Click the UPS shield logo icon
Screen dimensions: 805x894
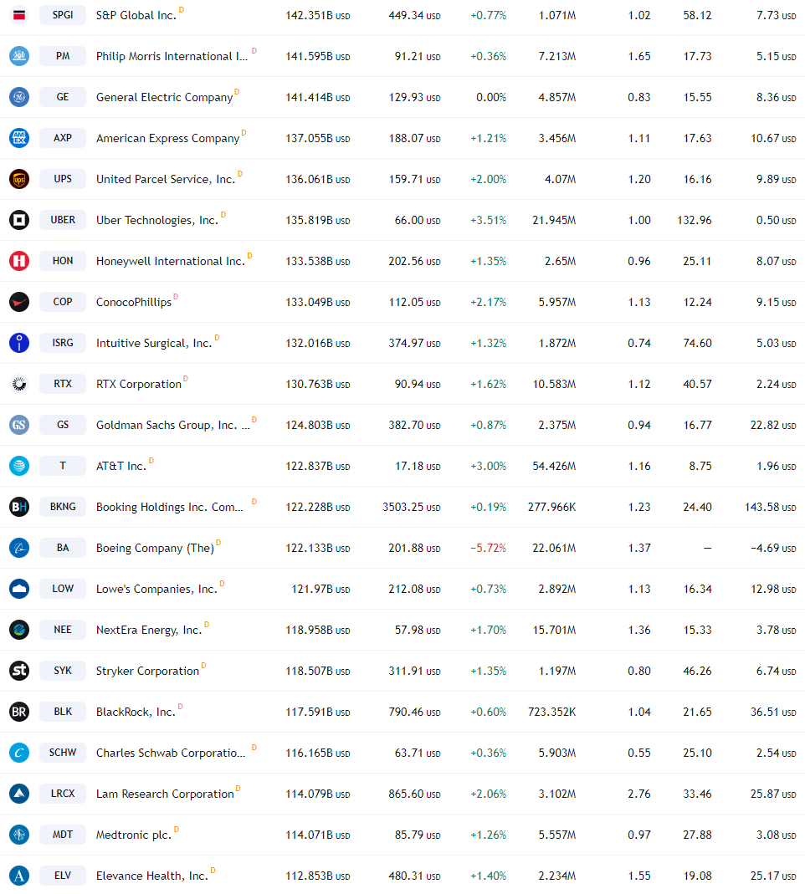pos(19,179)
